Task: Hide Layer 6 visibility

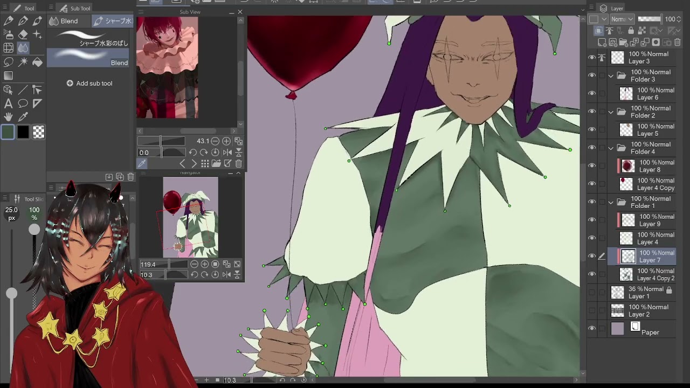Action: (x=592, y=94)
